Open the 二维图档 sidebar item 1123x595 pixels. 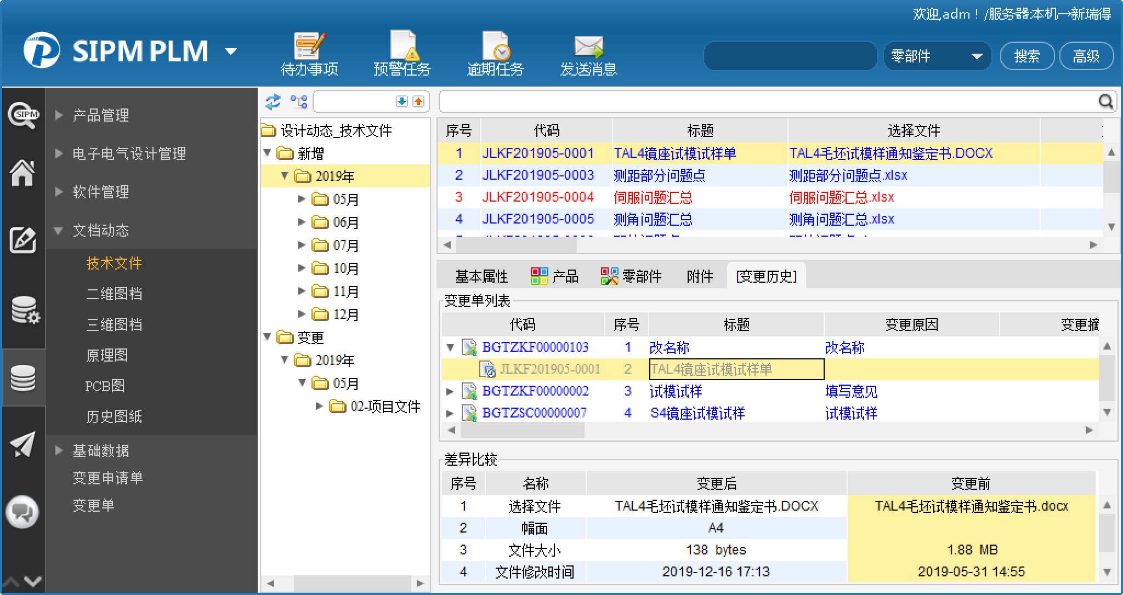114,294
